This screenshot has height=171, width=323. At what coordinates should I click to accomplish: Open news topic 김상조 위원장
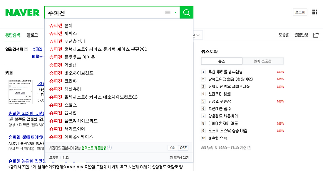tap(219, 101)
